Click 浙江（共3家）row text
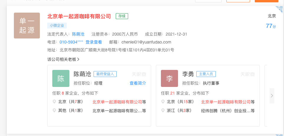Image resolution: width=284 pixels, height=136 pixels. 179,111
